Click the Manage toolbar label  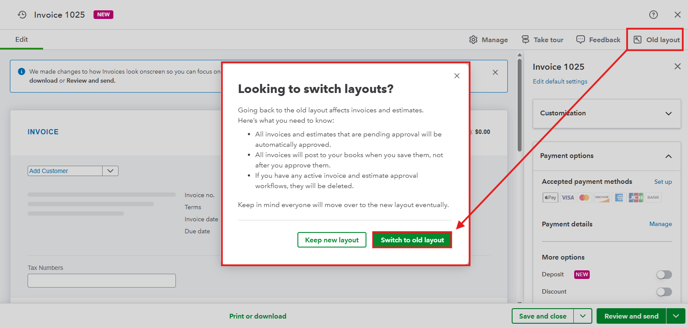(x=495, y=40)
